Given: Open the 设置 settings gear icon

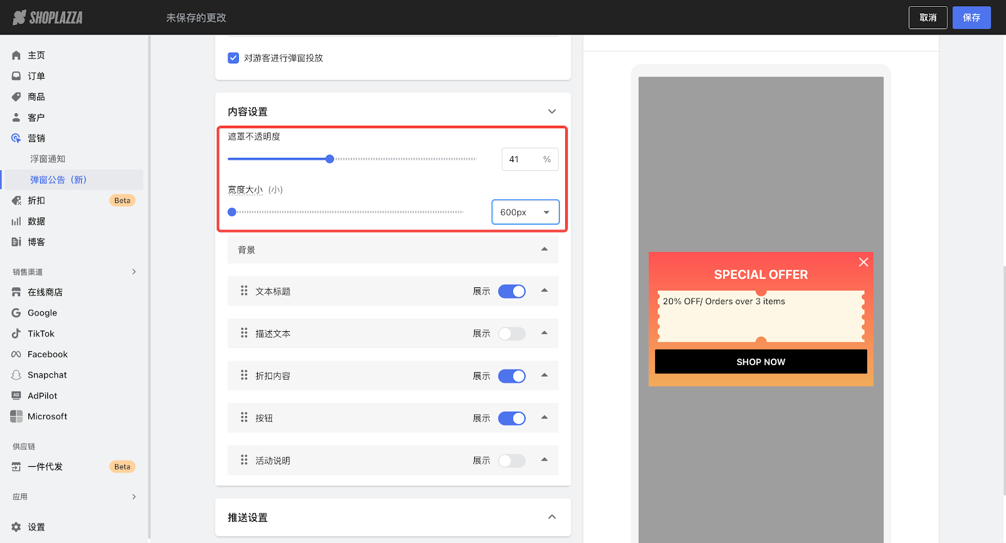Looking at the screenshot, I should [16, 527].
